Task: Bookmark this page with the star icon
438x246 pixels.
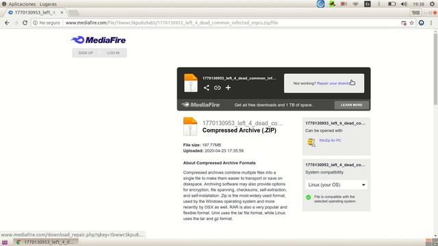Action: tap(411, 23)
